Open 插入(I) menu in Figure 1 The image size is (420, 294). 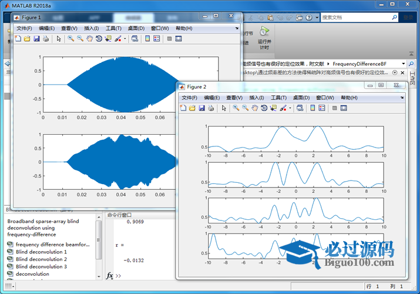point(91,28)
